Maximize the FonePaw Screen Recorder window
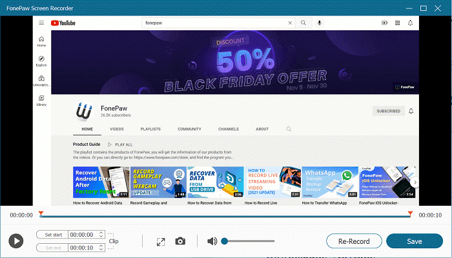Viewport: 452px width, 258px height. point(424,8)
